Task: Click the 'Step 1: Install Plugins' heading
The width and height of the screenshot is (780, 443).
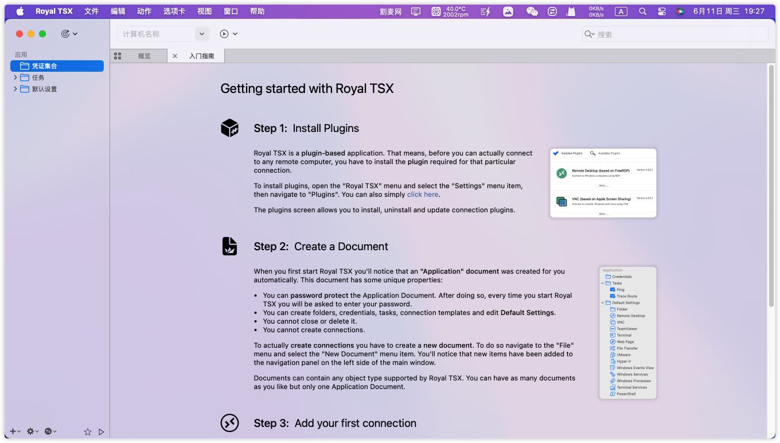Action: pos(306,128)
